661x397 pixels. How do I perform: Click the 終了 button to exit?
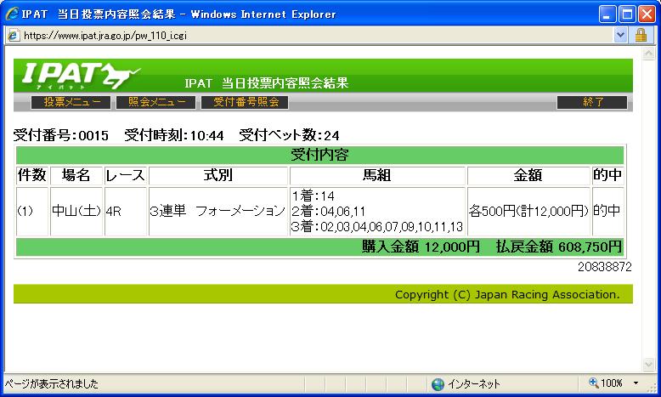592,102
